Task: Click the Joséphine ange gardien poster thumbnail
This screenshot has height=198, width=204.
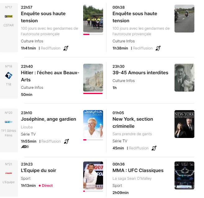Action: click(x=93, y=124)
